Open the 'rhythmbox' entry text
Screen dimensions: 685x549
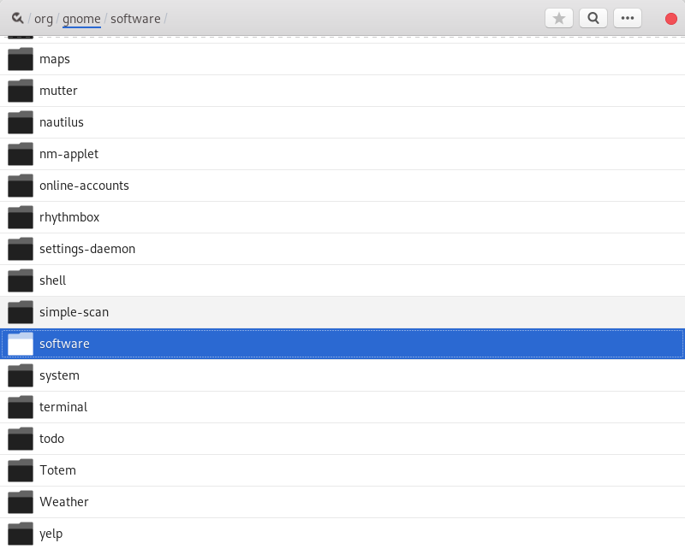pyautogui.click(x=69, y=217)
